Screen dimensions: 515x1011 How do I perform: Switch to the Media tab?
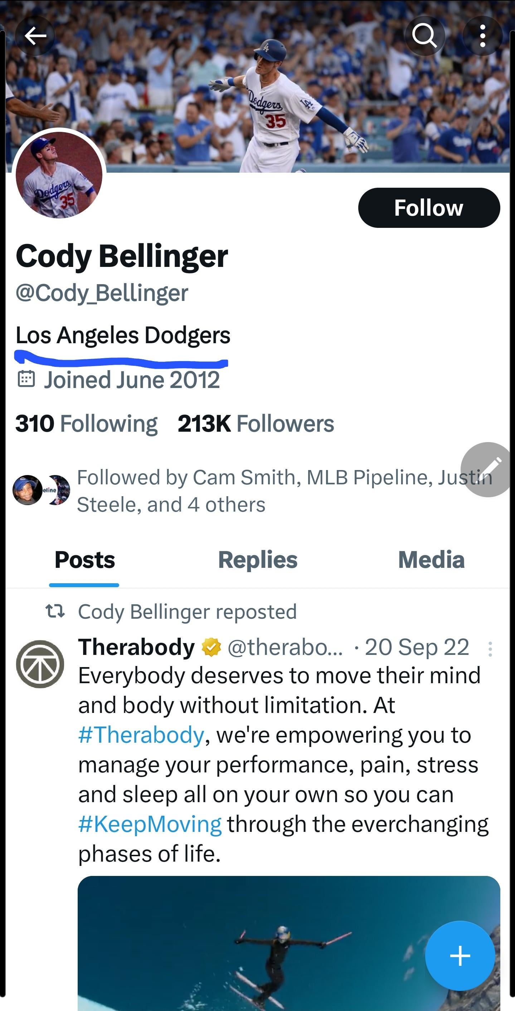431,560
